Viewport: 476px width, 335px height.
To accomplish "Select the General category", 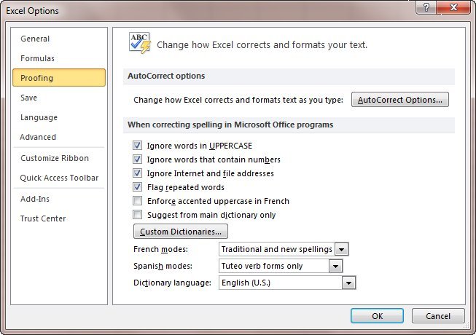I will (35, 39).
